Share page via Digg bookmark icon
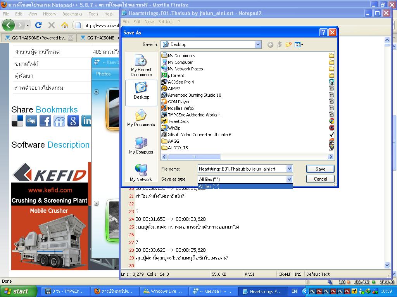Image resolution: width=397 pixels, height=297 pixels. 31,121
